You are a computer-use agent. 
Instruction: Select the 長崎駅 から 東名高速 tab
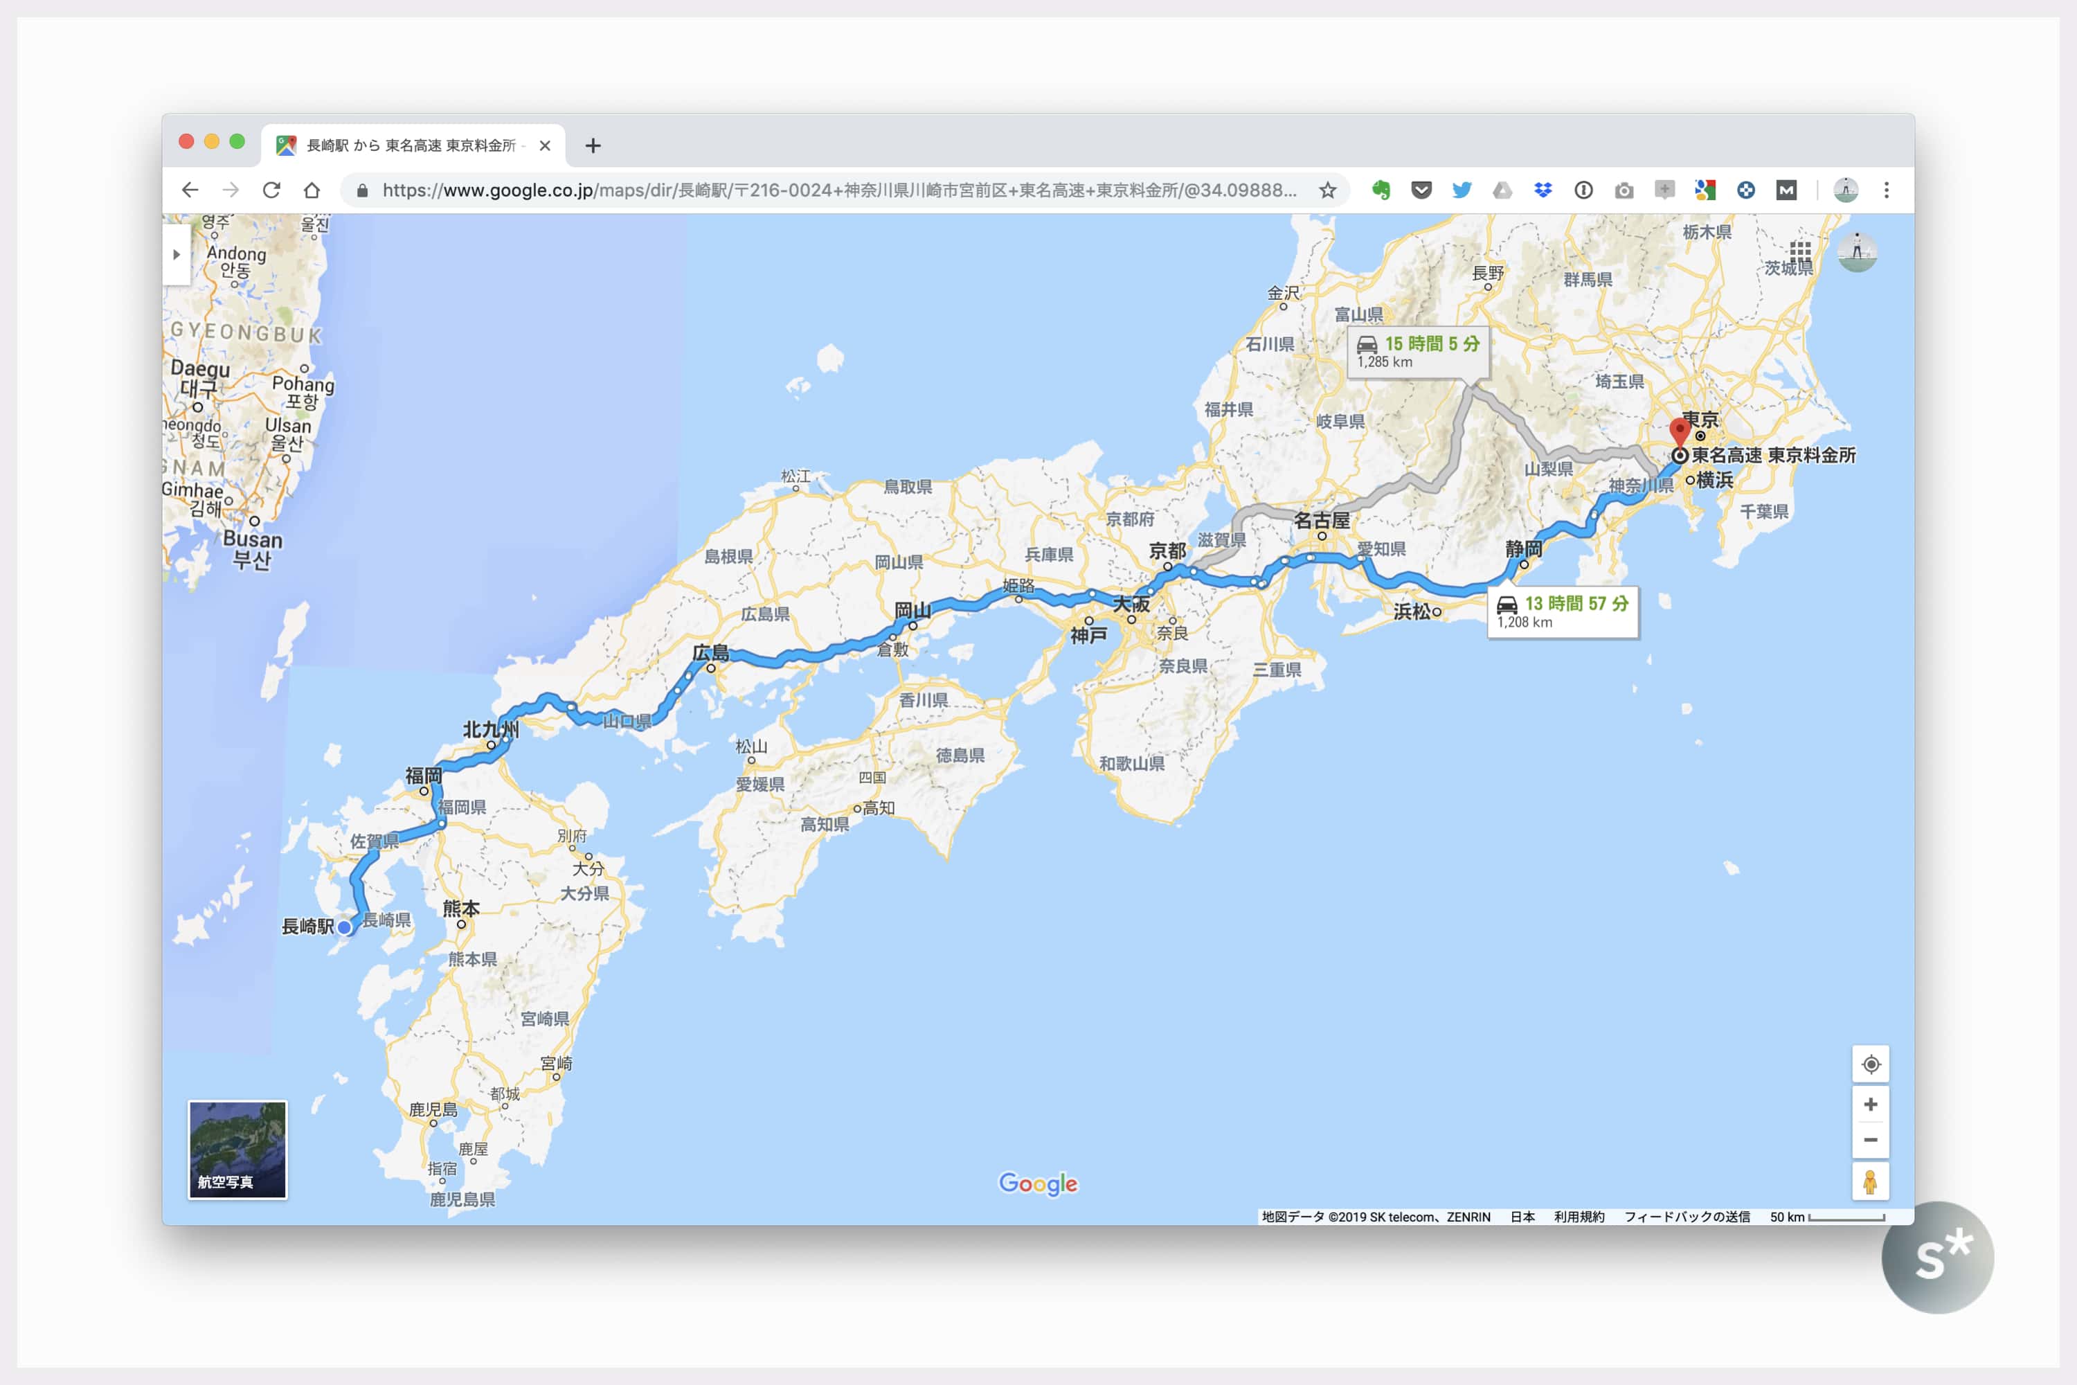(411, 145)
